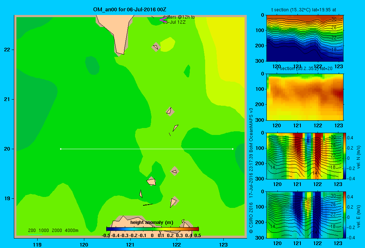The image size is (365, 248).
Task: Click the island near latitude 22 east of Taiwan
Action: pyautogui.click(x=156, y=47)
